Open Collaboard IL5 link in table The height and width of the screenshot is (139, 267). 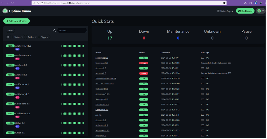pyautogui.click(x=102, y=89)
